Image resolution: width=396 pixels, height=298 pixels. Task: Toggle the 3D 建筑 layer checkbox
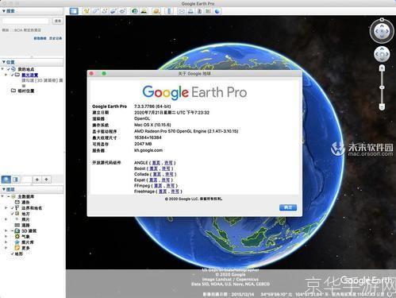[12, 230]
